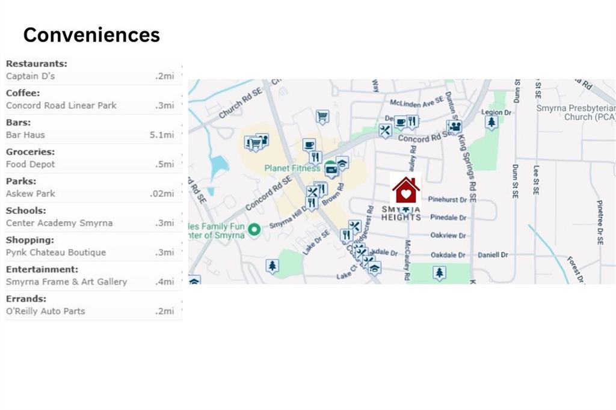Click the McLinden Ave SE street label
Viewport: 616px width, 410px height.
pos(416,102)
